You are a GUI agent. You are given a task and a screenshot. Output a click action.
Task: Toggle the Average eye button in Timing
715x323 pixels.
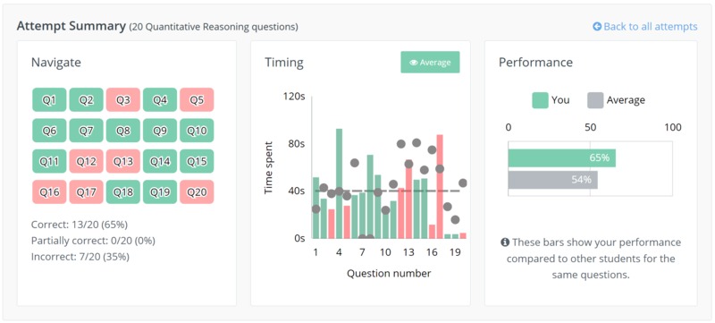(430, 62)
